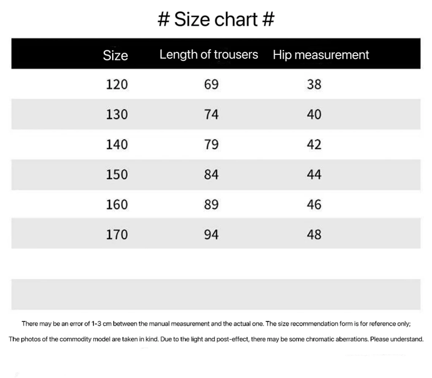The height and width of the screenshot is (378, 432).
Task: Click the "Length of trousers" column header
Action: (x=209, y=54)
